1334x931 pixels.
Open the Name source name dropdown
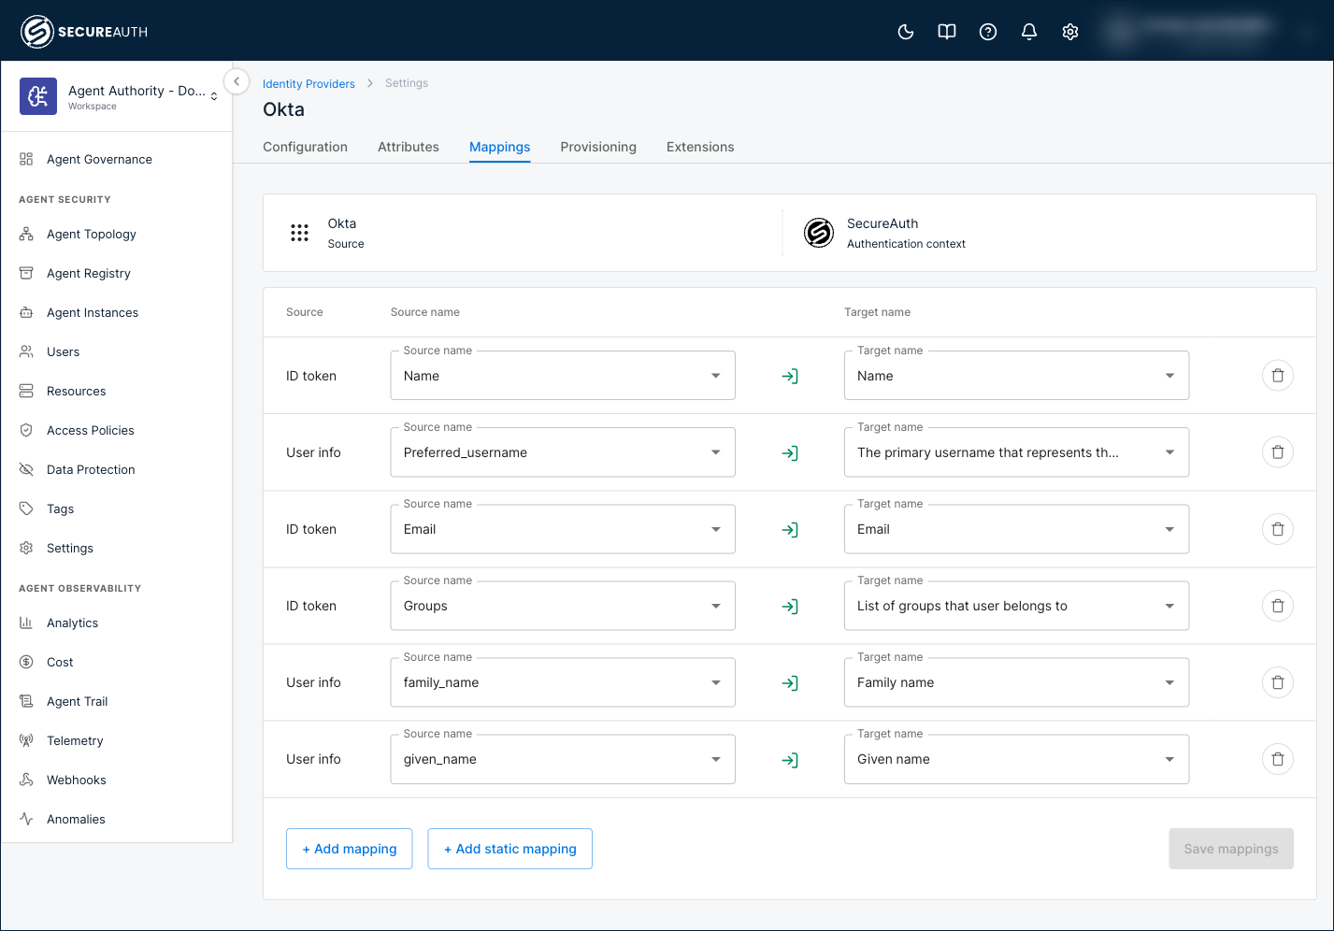click(563, 376)
